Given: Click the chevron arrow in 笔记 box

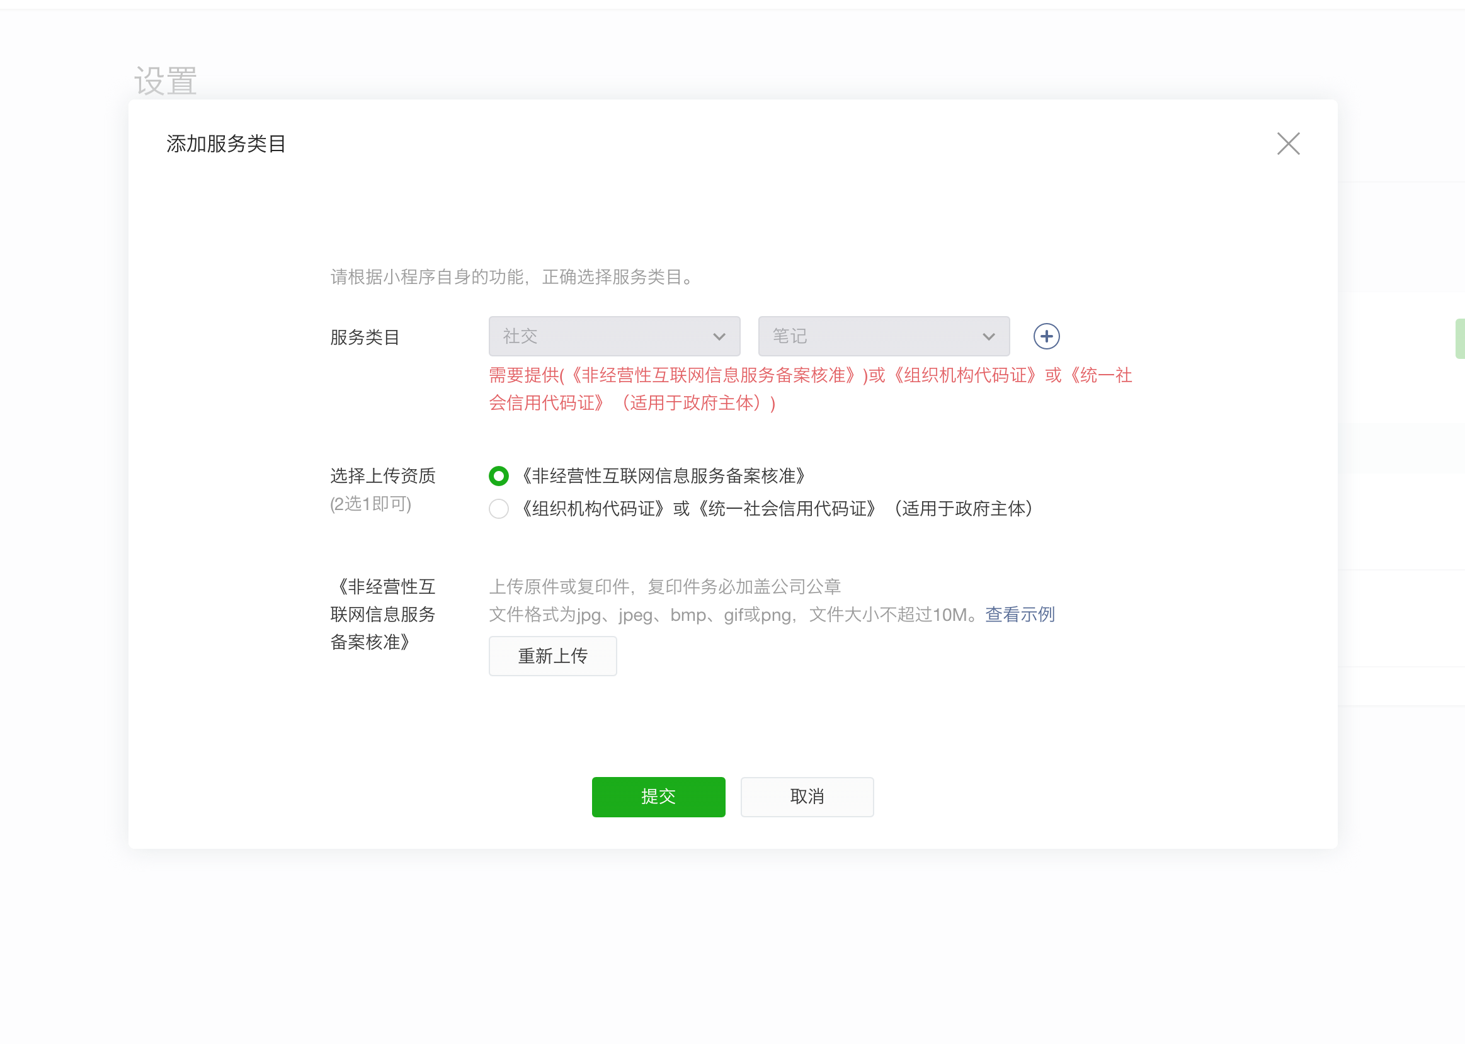Looking at the screenshot, I should point(988,337).
